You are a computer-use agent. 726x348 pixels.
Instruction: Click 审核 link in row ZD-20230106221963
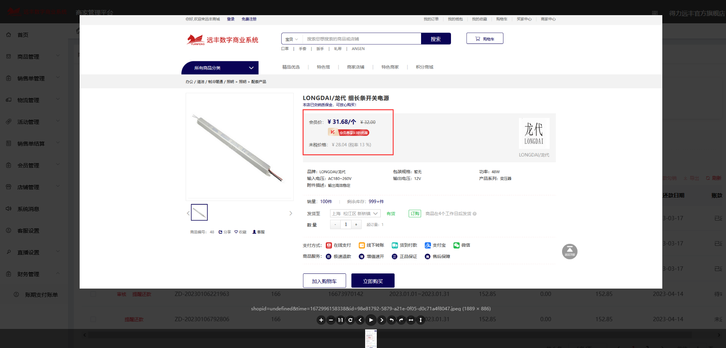coord(122,294)
